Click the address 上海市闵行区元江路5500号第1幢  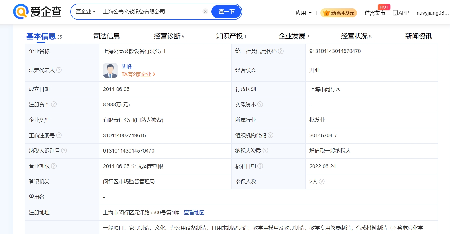pyautogui.click(x=141, y=213)
